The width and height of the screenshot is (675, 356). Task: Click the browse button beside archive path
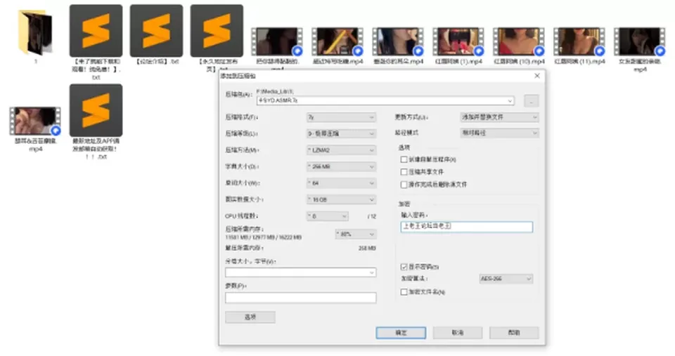pyautogui.click(x=532, y=101)
